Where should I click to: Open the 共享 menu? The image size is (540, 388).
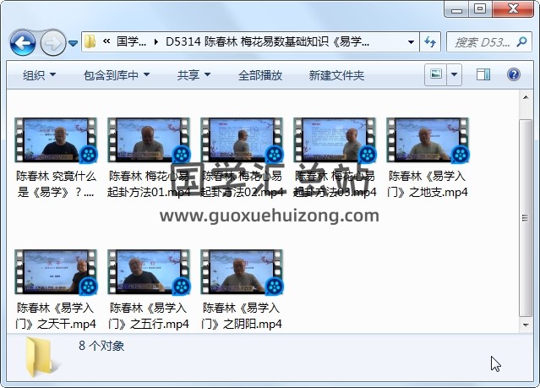tap(194, 75)
